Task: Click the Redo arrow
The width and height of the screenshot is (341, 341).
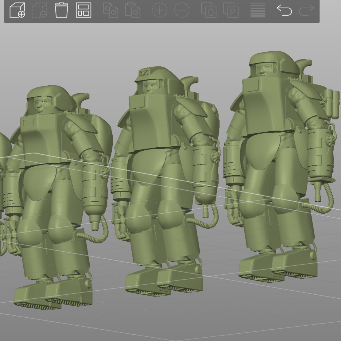Action: [x=306, y=10]
